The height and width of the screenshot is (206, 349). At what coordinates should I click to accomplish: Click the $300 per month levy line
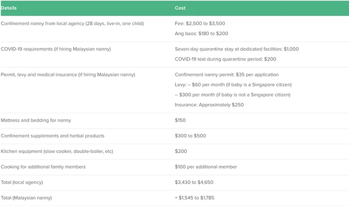point(232,95)
